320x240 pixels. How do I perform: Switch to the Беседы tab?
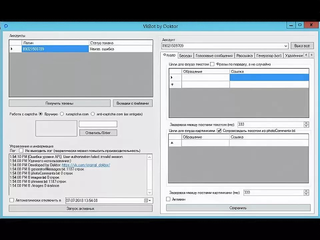click(186, 56)
